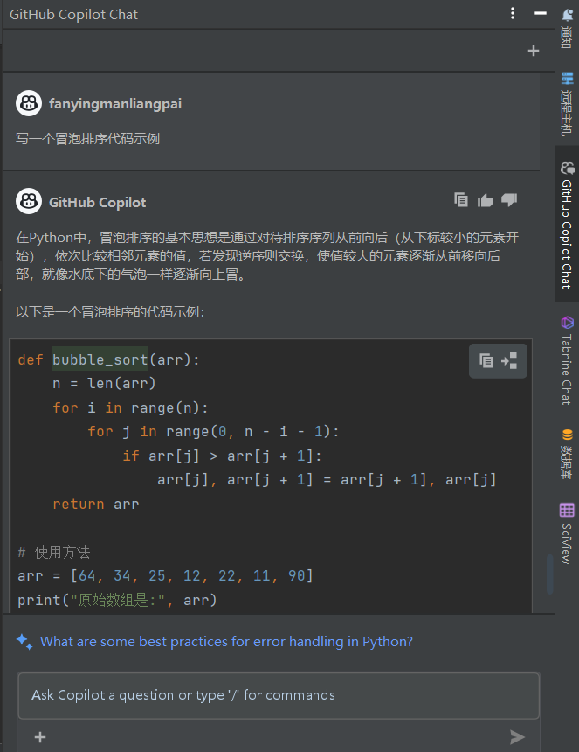Click the plus icon below the input box
579x752 pixels.
pos(40,736)
